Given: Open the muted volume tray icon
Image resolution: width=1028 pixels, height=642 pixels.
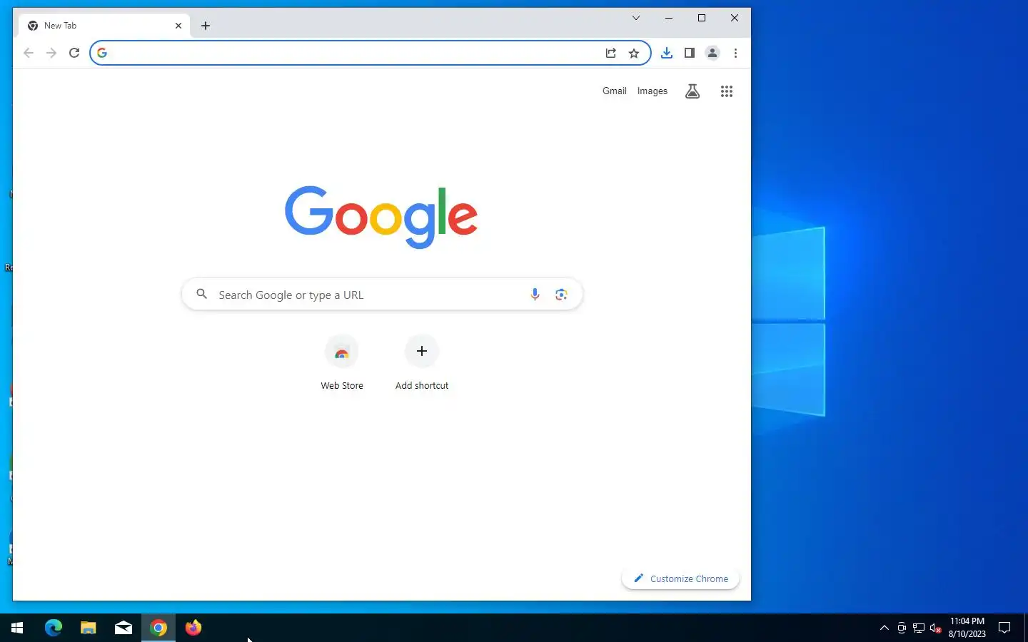Looking at the screenshot, I should 936,628.
